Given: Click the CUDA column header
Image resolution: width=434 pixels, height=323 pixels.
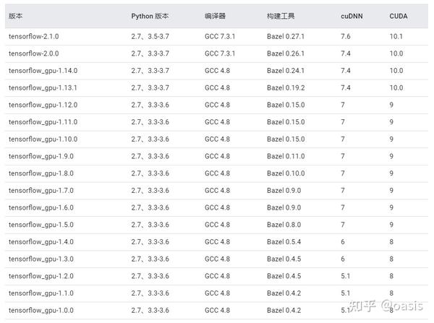Looking at the screenshot, I should point(399,17).
